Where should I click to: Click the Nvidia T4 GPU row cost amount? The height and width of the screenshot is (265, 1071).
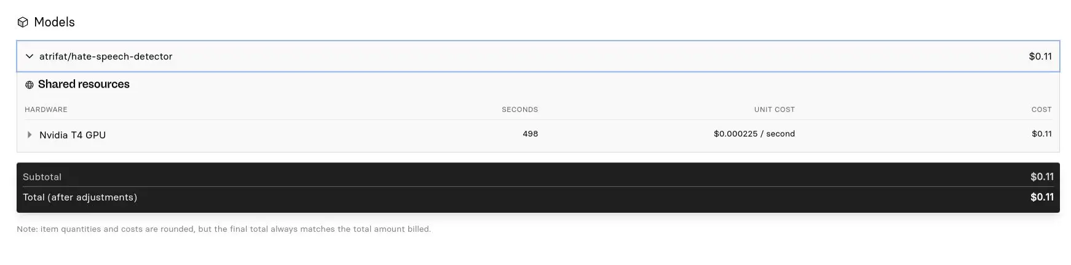pos(1041,134)
